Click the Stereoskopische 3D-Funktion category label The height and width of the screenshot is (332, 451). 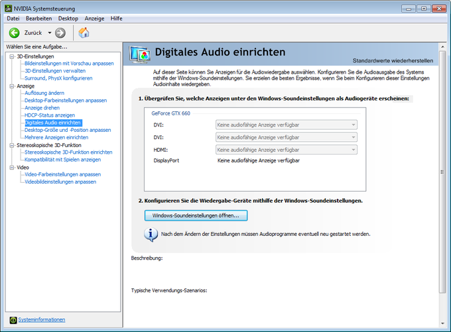click(x=49, y=145)
